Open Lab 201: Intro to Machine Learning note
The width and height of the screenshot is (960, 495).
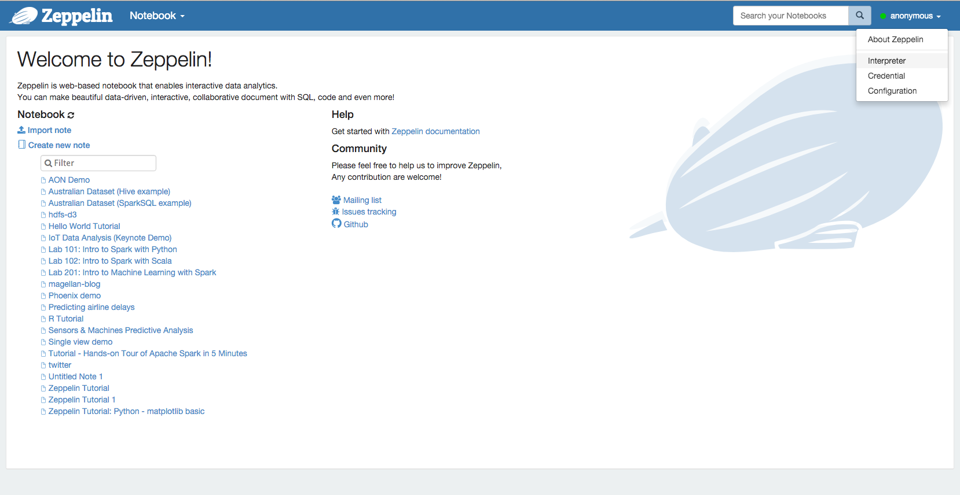pos(132,272)
